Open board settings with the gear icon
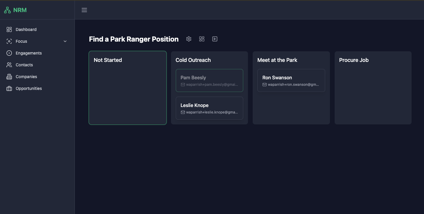Viewport: 424px width, 214px height. coord(188,39)
